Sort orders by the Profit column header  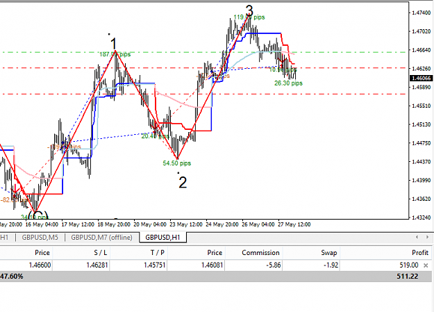pos(420,253)
